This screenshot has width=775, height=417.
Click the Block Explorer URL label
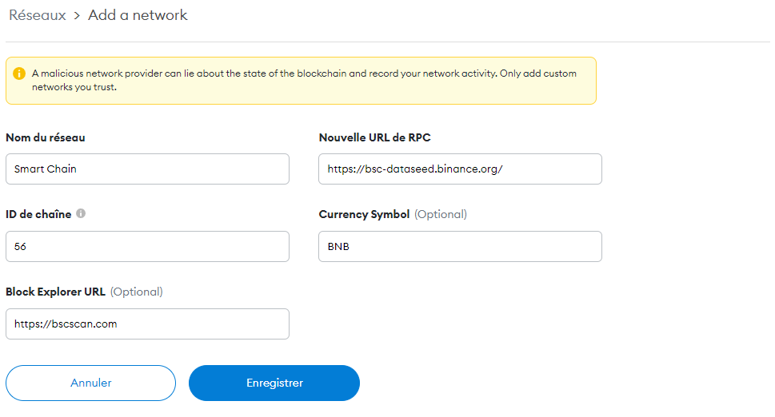point(55,292)
